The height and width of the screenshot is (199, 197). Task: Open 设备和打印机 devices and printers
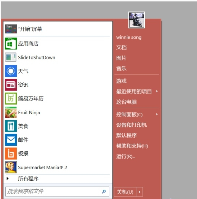tap(131, 125)
